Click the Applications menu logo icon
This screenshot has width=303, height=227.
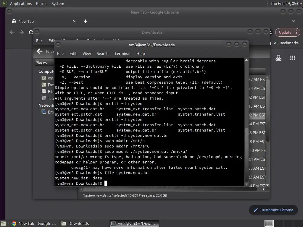(x=5, y=4)
